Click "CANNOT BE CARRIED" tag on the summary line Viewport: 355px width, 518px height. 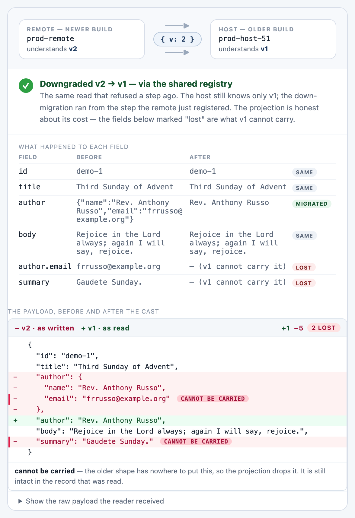pos(196,441)
